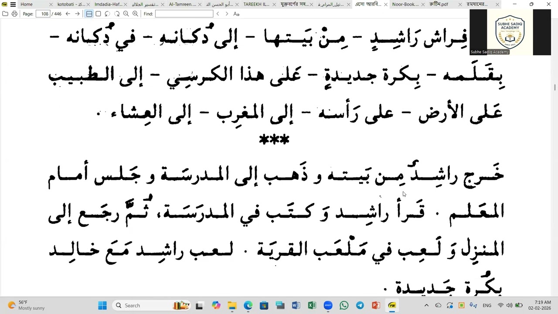Open the SumatraPDF hamburger menu
Viewport: 558px width, 314px height.
pyautogui.click(x=13, y=4)
